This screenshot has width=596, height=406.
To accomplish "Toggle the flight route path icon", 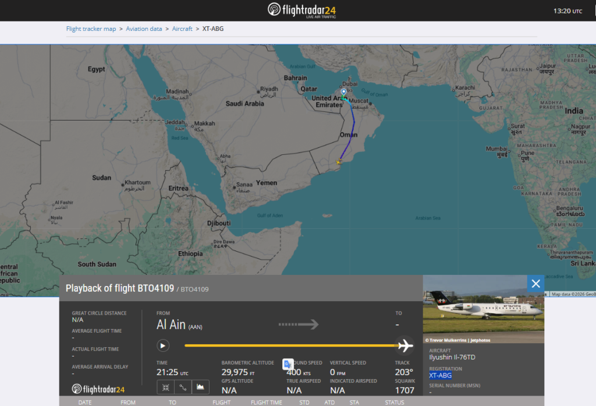I will coord(183,387).
